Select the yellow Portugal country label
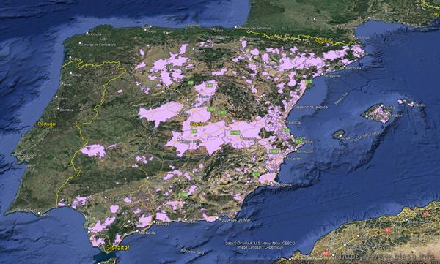The image size is (440, 264). coord(47,124)
